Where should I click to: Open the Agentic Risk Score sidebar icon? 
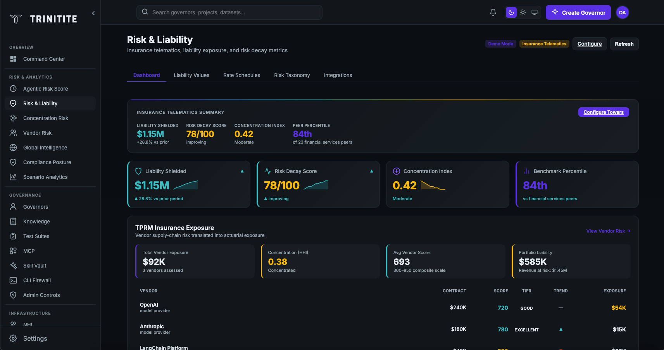point(13,89)
